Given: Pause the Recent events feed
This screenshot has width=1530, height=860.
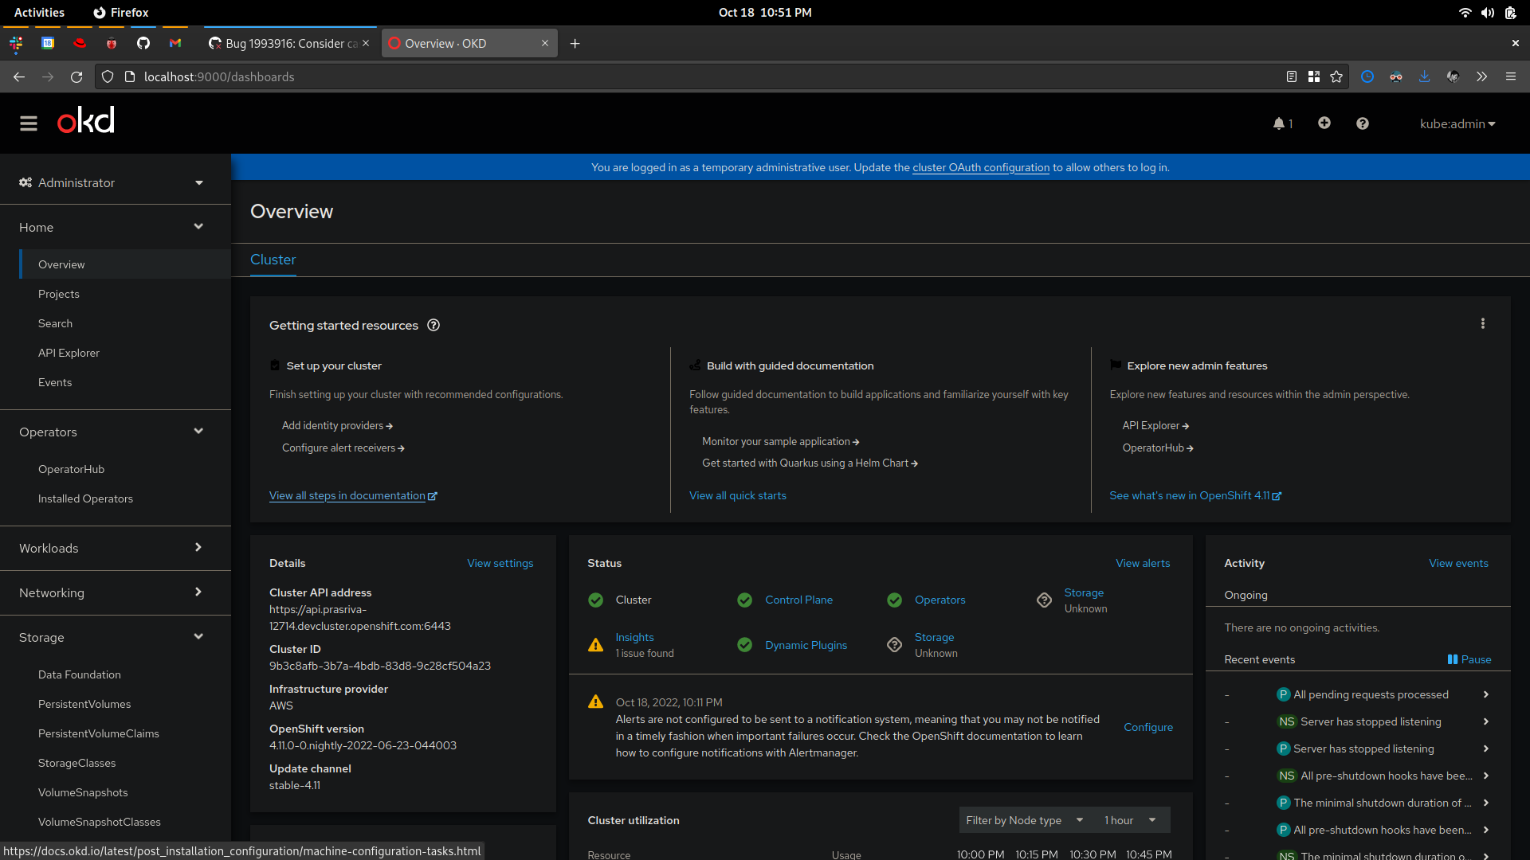Looking at the screenshot, I should tap(1469, 659).
